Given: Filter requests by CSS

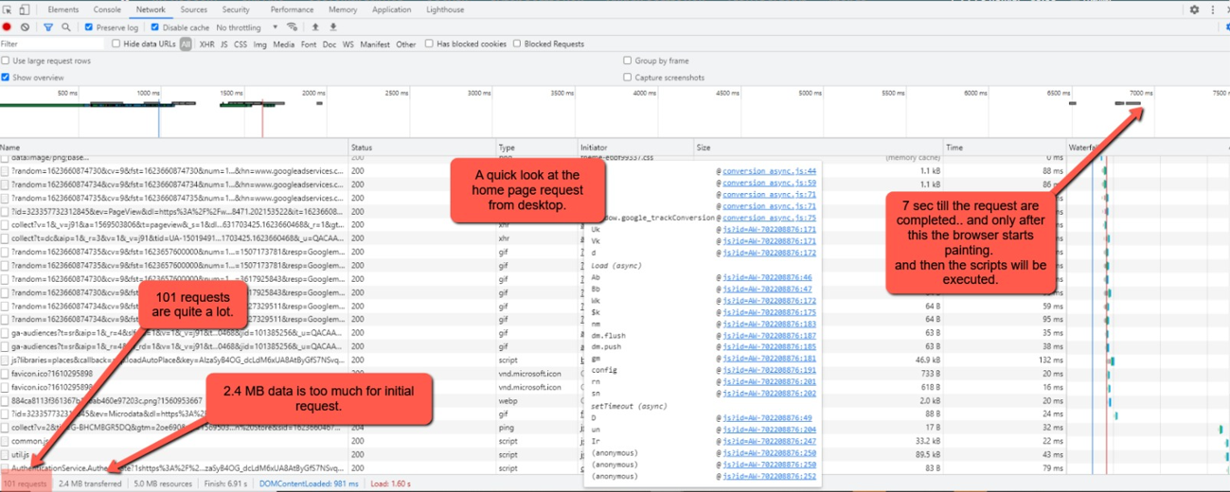Looking at the screenshot, I should tap(241, 44).
